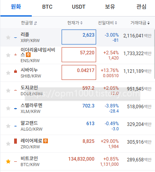
Task: Click the ENS/KRW ticker text
Action: pyautogui.click(x=30, y=61)
